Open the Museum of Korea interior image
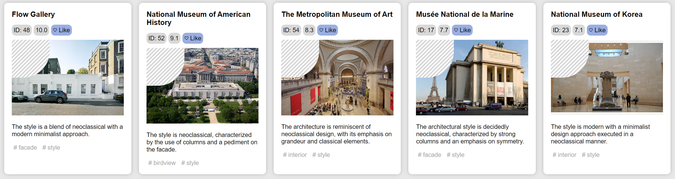The height and width of the screenshot is (179, 675). point(607,78)
